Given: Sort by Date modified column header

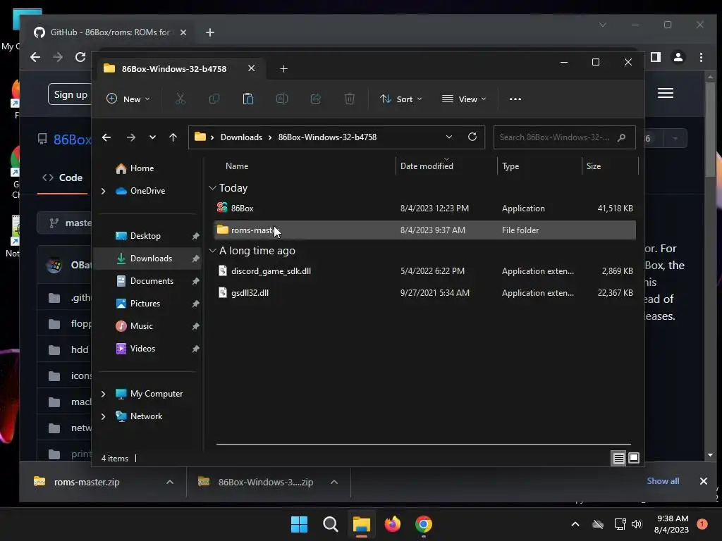Looking at the screenshot, I should click(427, 166).
